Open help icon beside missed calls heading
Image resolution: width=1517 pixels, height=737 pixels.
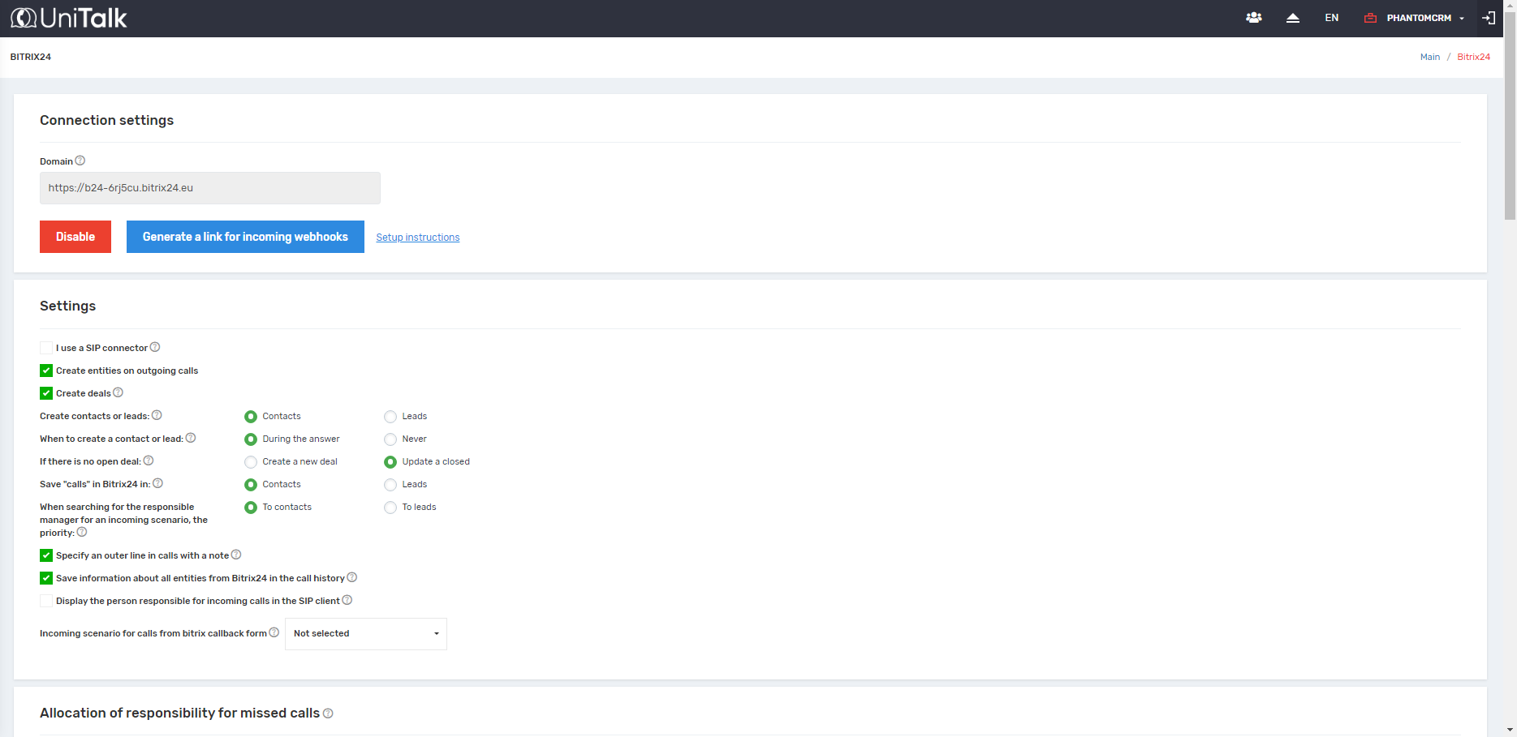(x=328, y=713)
